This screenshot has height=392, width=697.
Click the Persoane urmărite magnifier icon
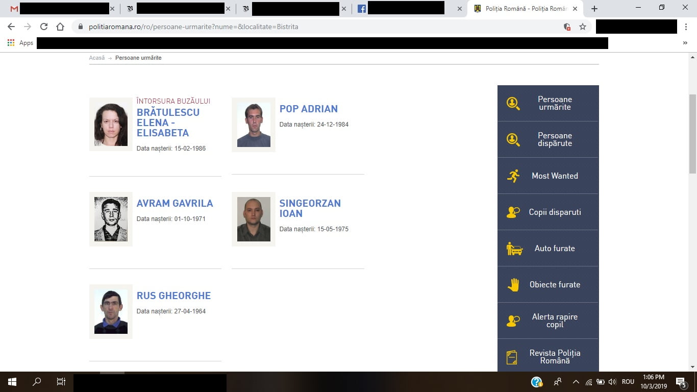(x=513, y=104)
